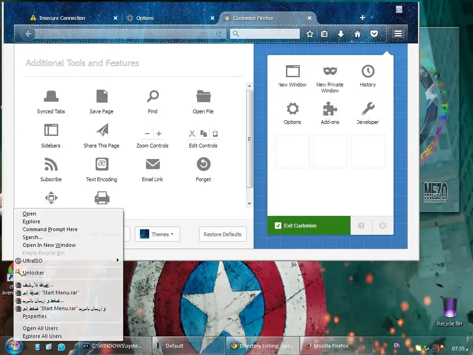Click Add-ons puzzle piece icon

pos(330,109)
